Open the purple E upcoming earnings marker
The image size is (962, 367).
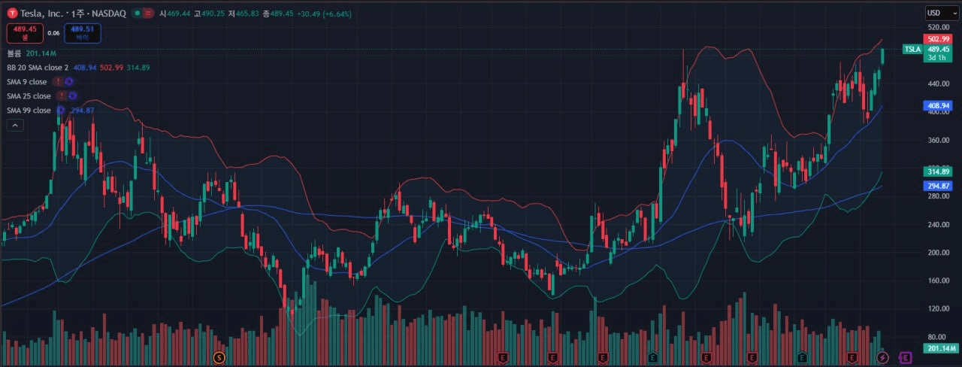click(x=906, y=356)
